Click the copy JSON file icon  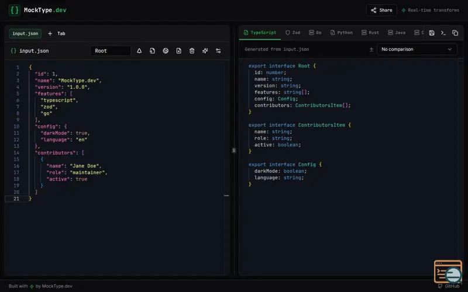[x=152, y=51]
